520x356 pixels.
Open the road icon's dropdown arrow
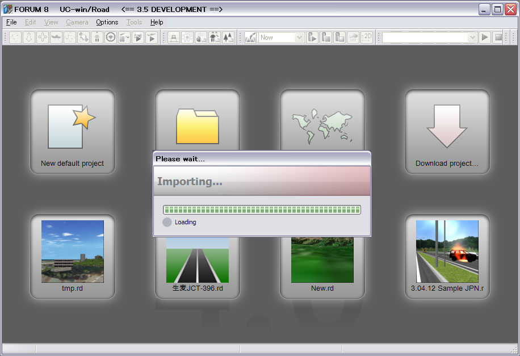127,37
